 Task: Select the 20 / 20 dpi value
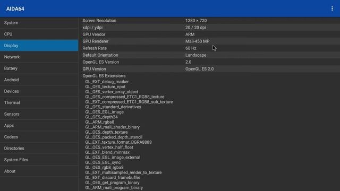[195, 28]
